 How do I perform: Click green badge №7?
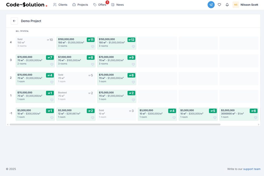point(50,58)
